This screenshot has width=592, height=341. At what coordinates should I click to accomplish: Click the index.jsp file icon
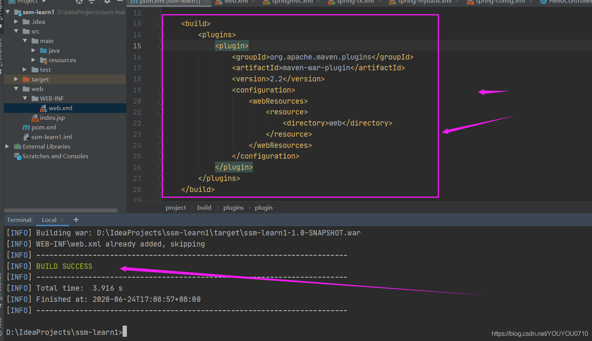pos(35,118)
